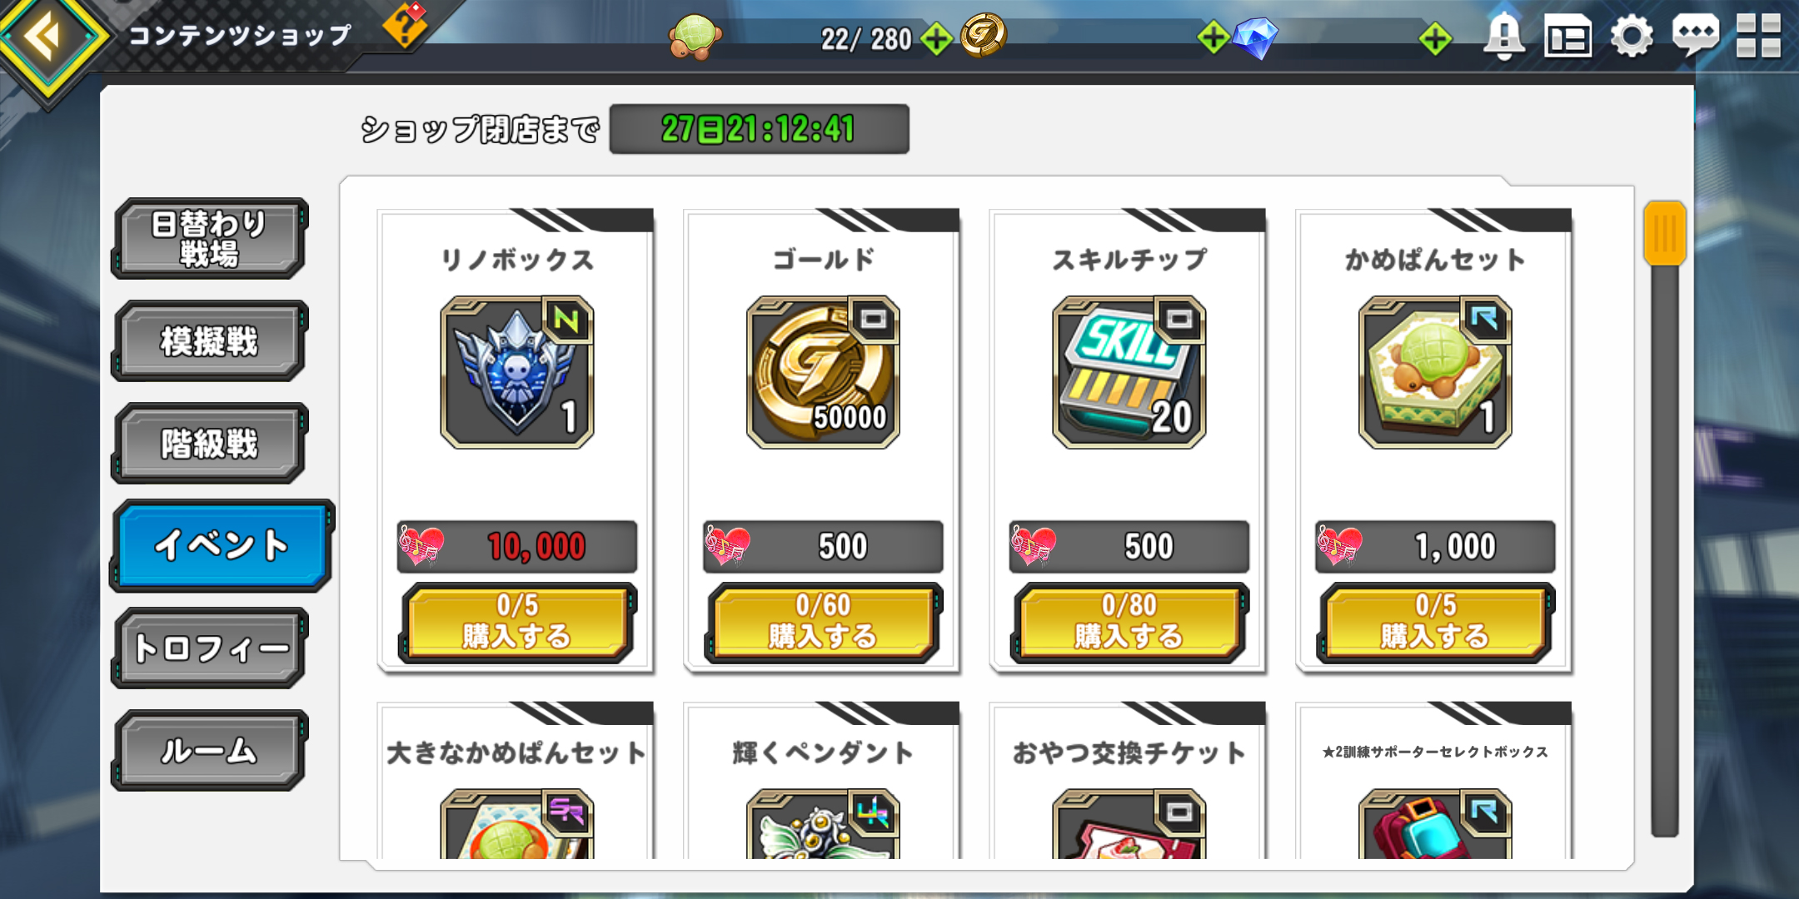This screenshot has width=1799, height=899.
Task: Switch to 日替わり戦場 tab
Action: point(209,238)
